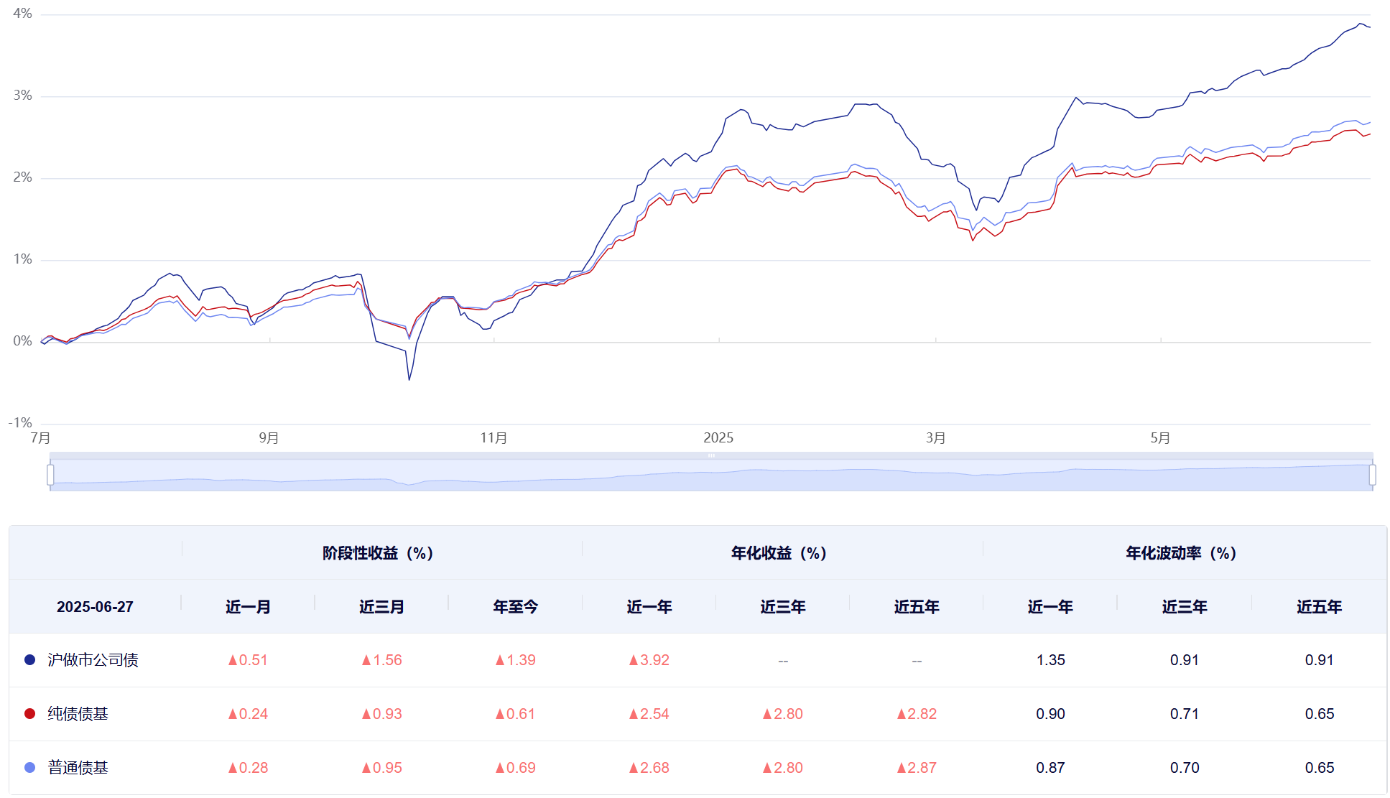Click the triangle indicator beside 2.87
The image size is (1390, 798).
click(900, 767)
